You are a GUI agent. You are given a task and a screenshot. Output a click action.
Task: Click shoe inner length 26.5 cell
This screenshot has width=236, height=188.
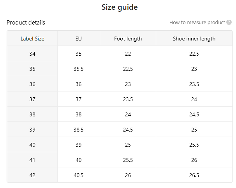coord(194,175)
